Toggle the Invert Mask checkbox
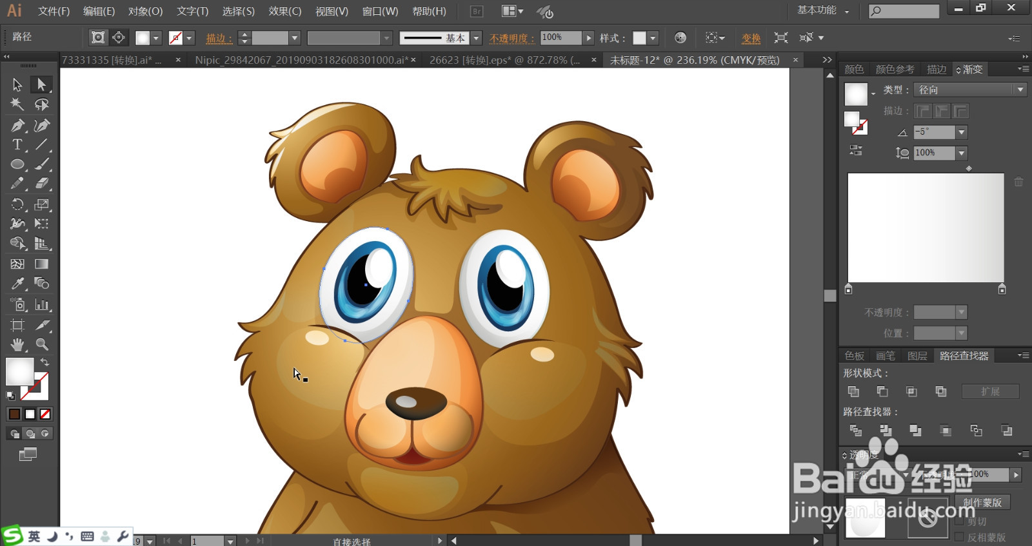The width and height of the screenshot is (1032, 546). pyautogui.click(x=960, y=537)
